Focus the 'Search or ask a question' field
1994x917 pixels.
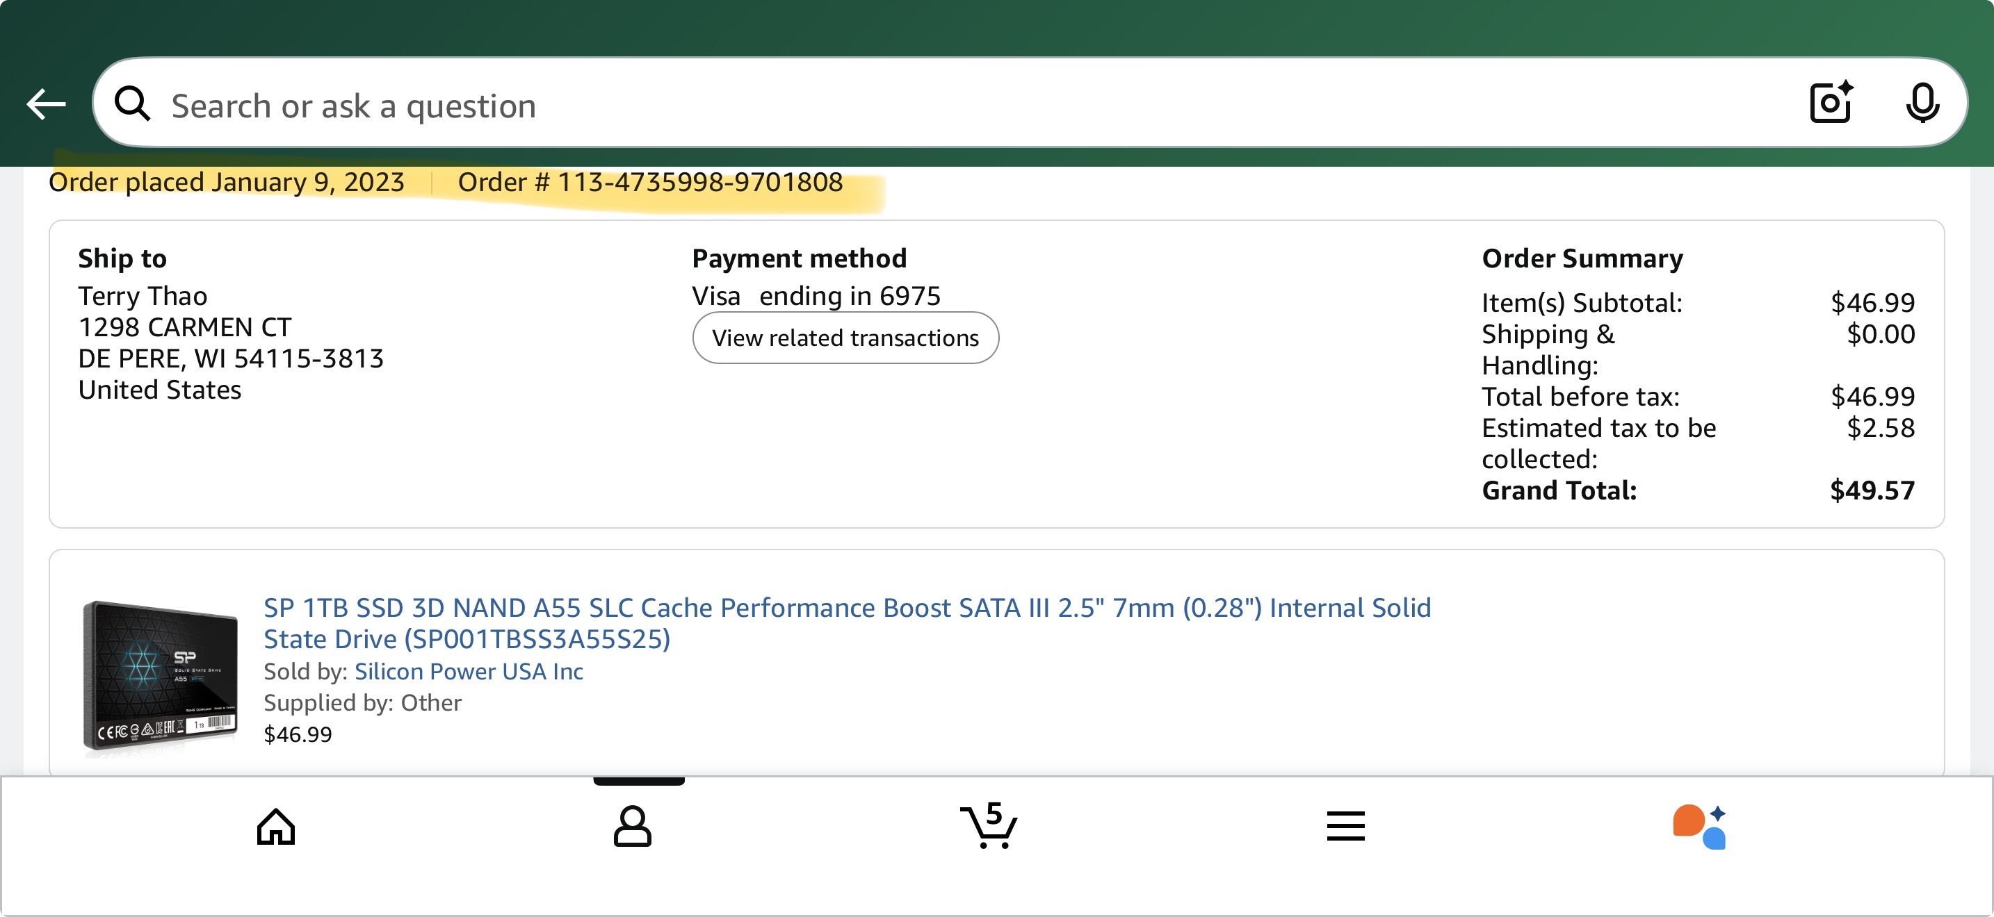pyautogui.click(x=929, y=105)
